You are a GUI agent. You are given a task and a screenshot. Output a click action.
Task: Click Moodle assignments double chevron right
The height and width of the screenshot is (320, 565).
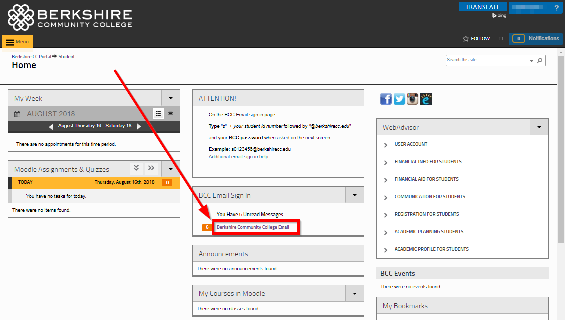tap(151, 168)
